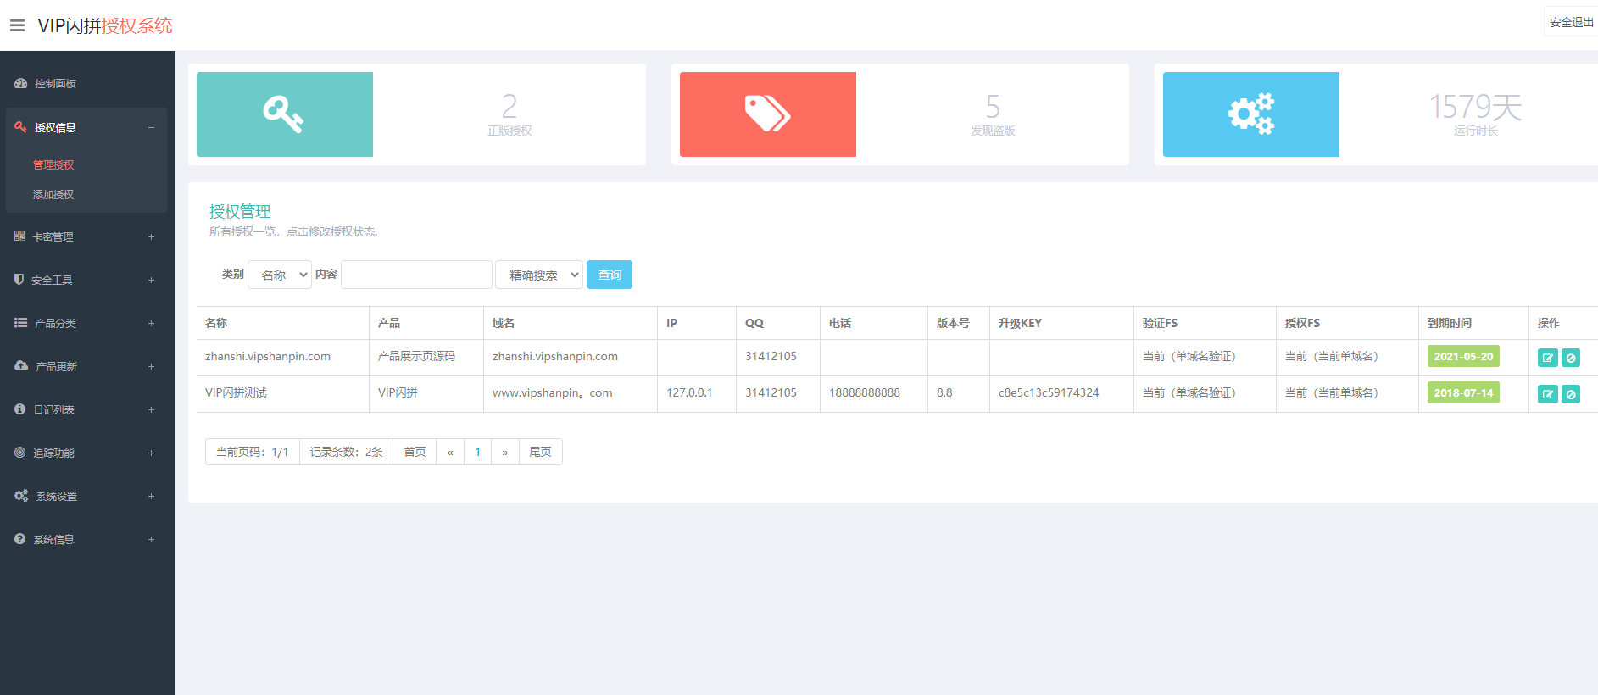This screenshot has height=695, width=1598.
Task: Expand the 追踪功能 menu section
Action: point(151,453)
